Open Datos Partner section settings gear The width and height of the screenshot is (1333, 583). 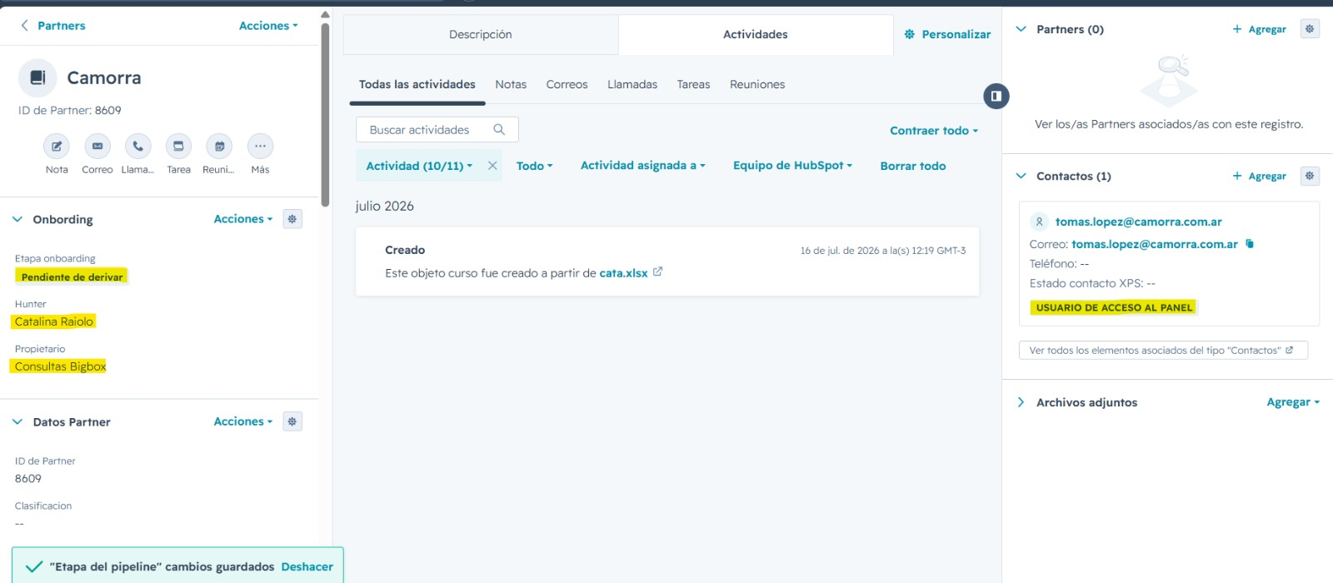pos(292,421)
